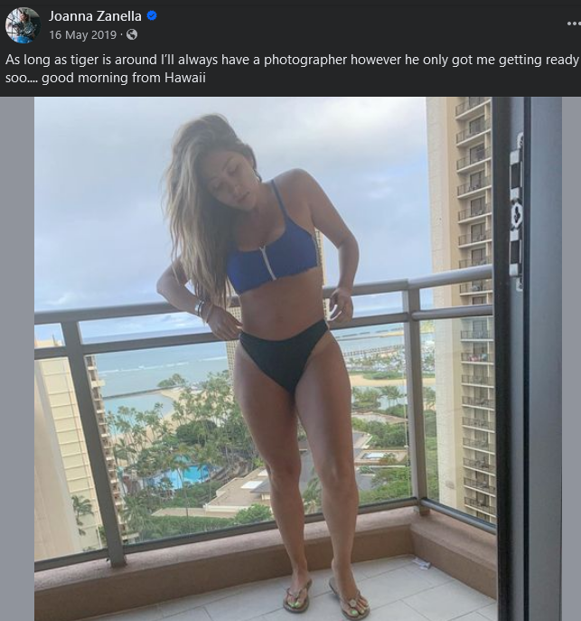Viewport: 581px width, 621px height.
Task: Click the first caption line mentioning the photographer
Action: pos(292,60)
